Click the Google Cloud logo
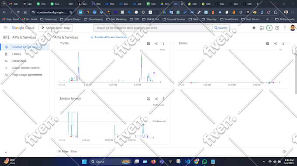 click(x=23, y=28)
